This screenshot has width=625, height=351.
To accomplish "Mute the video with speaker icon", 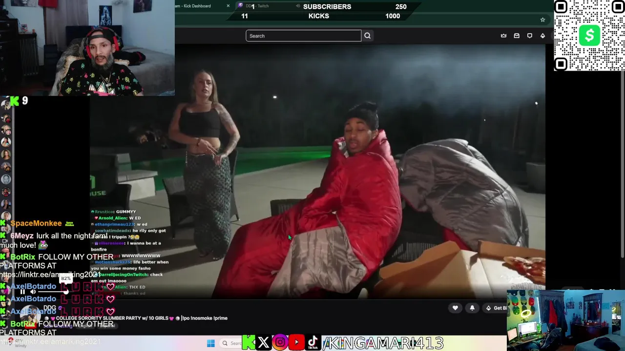I will click(33, 292).
